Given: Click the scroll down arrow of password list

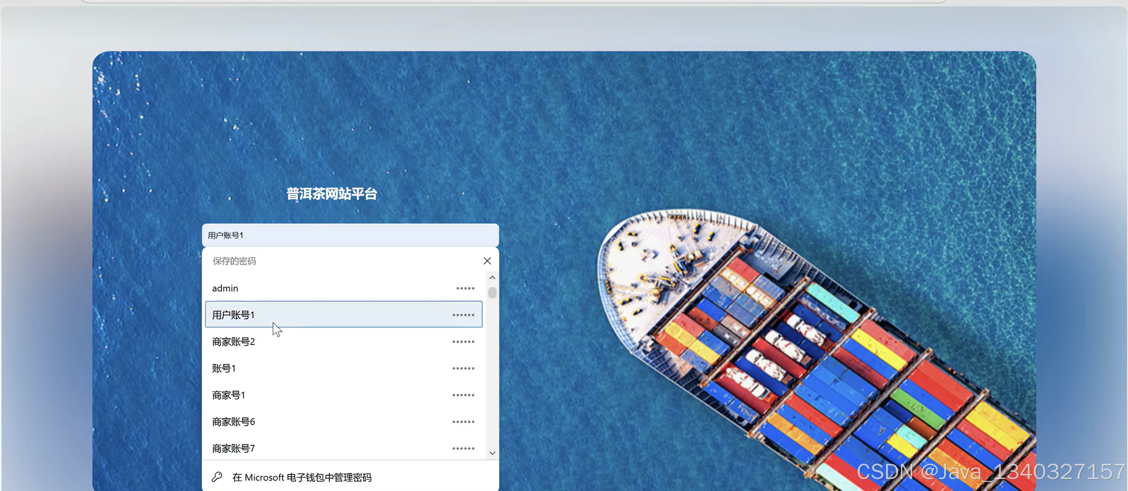Looking at the screenshot, I should coord(492,453).
